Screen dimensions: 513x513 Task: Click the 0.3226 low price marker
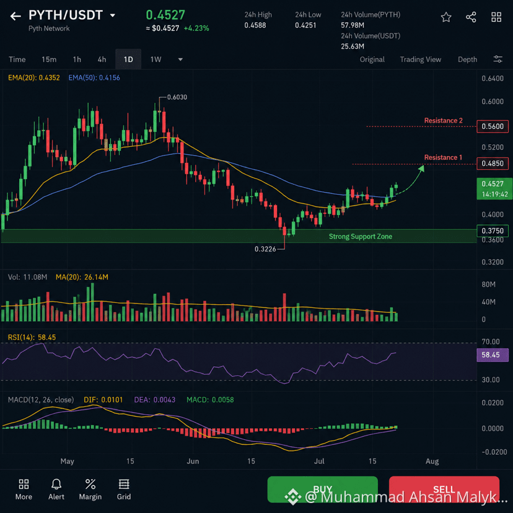pos(265,249)
